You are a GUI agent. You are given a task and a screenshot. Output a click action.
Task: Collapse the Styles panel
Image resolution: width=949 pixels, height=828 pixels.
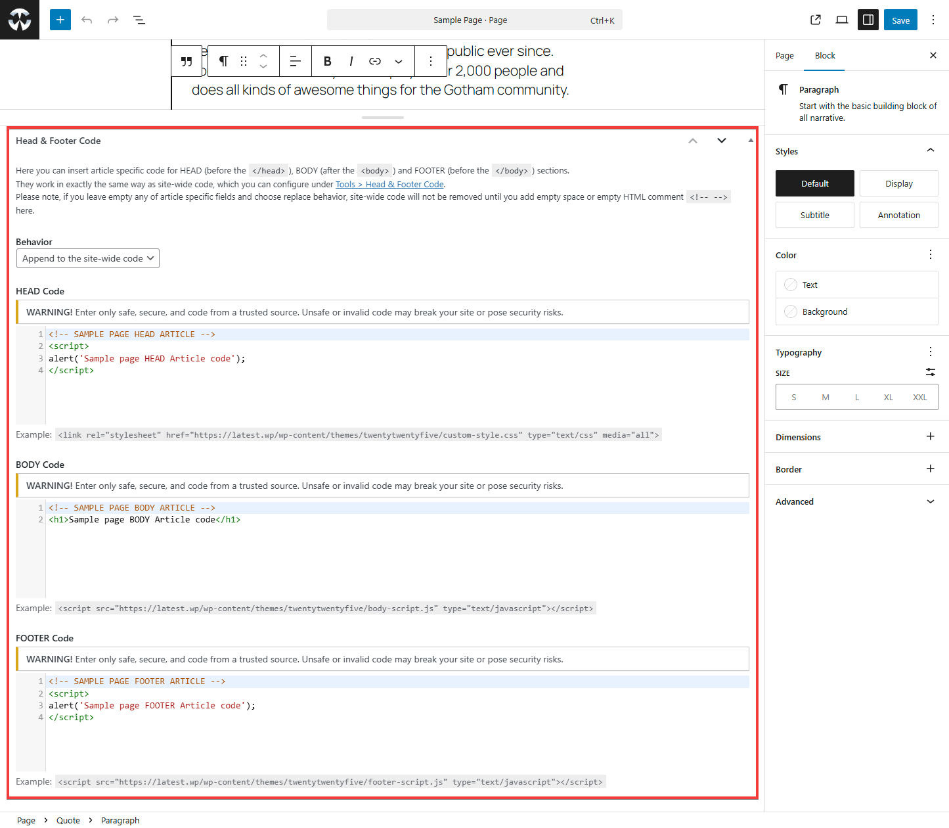931,150
